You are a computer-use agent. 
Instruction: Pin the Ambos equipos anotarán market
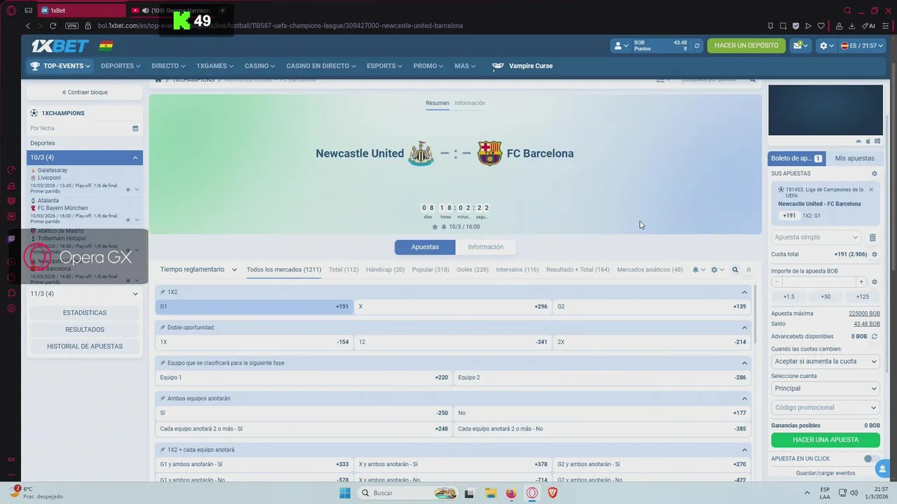coord(163,398)
